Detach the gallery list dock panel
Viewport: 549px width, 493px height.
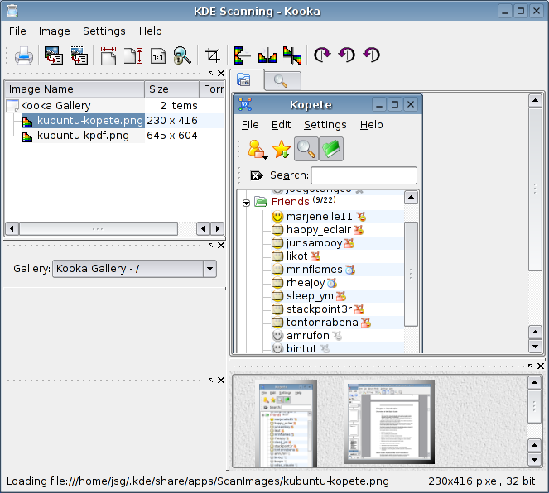[x=210, y=73]
